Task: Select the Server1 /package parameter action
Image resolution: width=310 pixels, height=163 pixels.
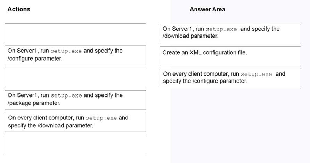Action: click(x=75, y=100)
